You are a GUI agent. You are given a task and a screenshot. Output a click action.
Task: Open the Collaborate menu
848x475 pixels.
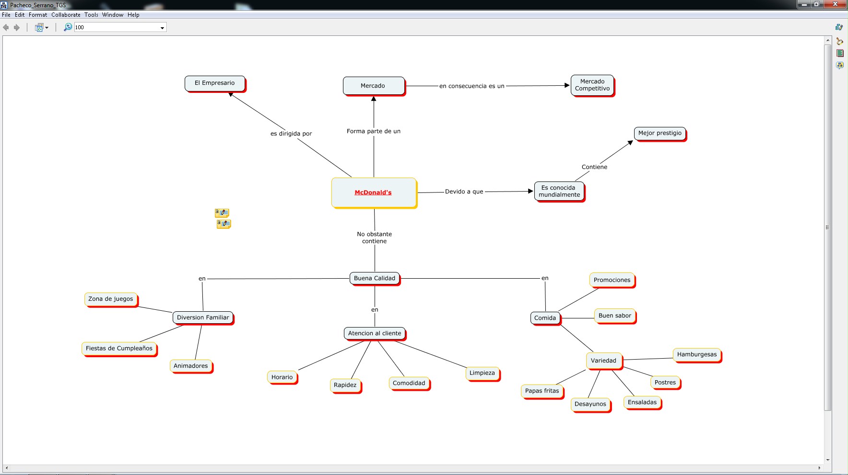pos(66,15)
